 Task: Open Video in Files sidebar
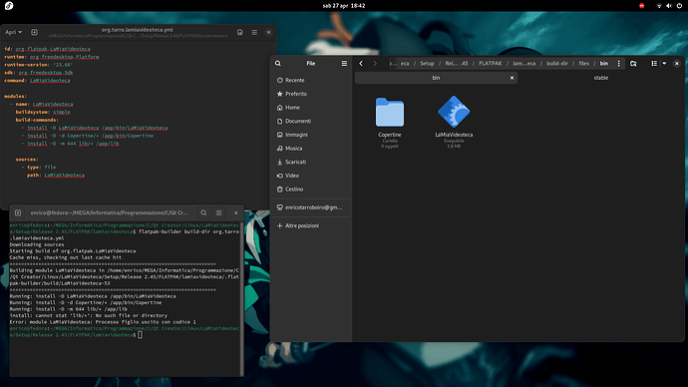(311, 176)
